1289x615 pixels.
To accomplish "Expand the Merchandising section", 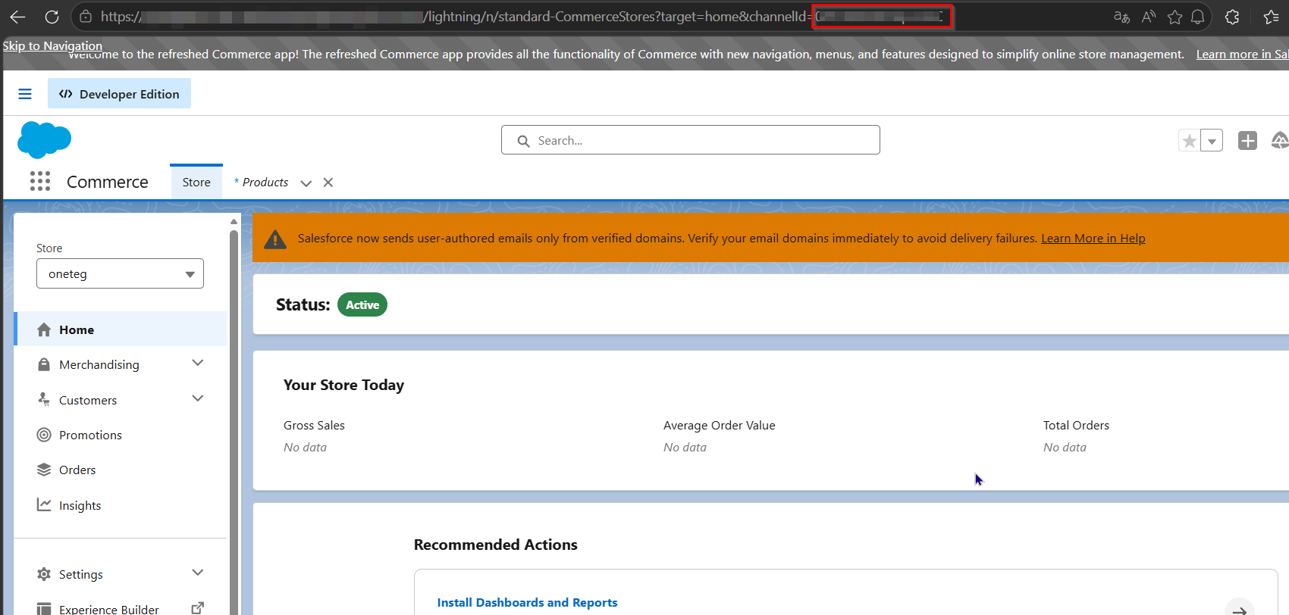I will point(198,364).
